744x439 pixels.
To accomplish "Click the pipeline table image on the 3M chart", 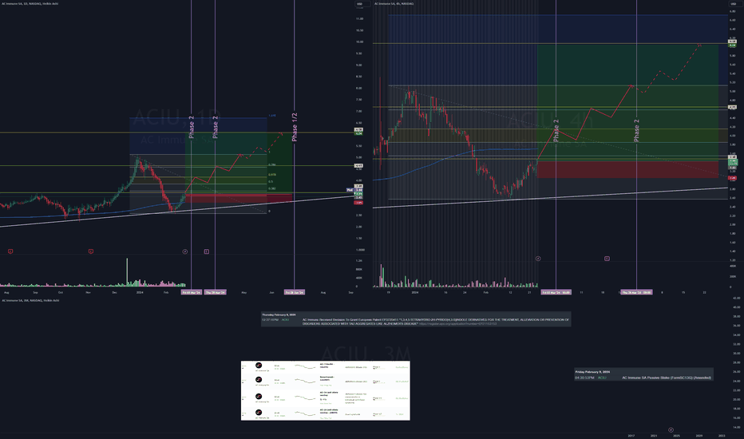I will (x=326, y=390).
